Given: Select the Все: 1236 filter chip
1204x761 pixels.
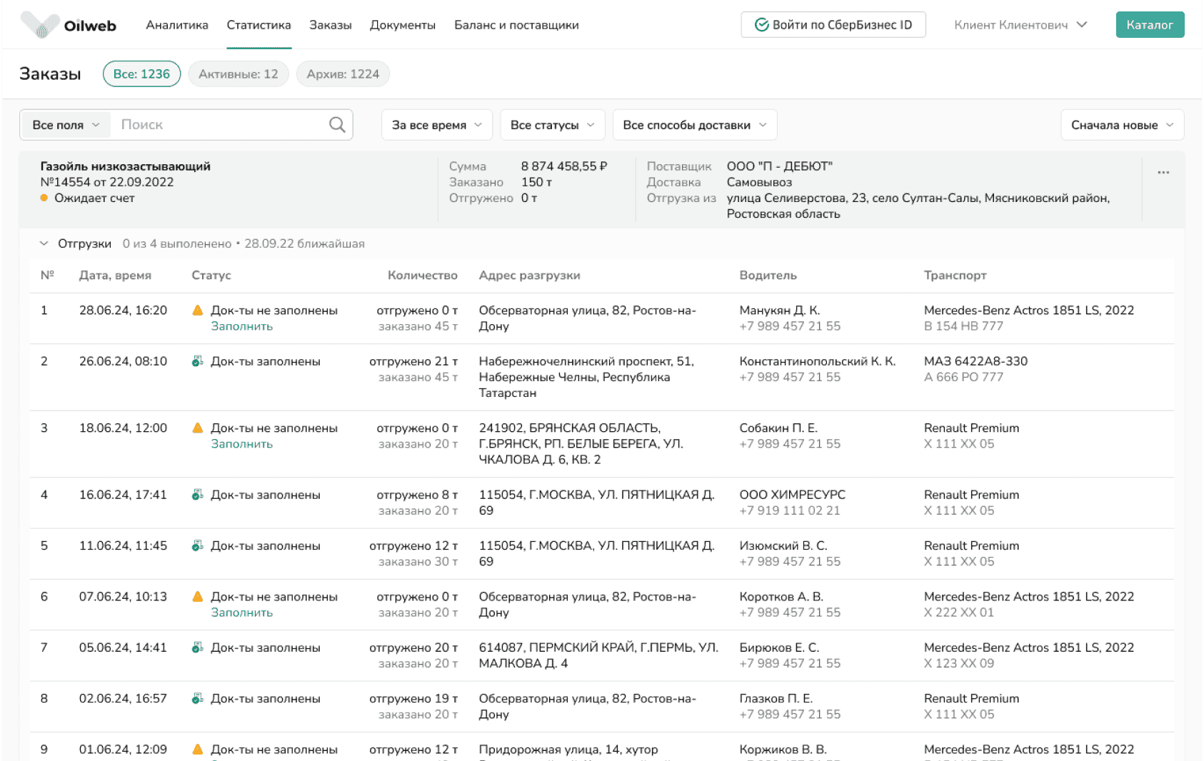Looking at the screenshot, I should point(142,74).
